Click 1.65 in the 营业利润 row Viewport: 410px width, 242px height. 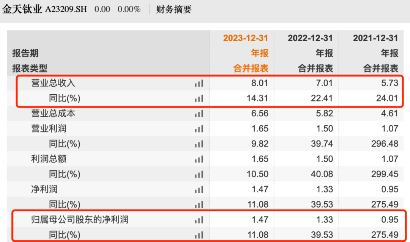(260, 128)
